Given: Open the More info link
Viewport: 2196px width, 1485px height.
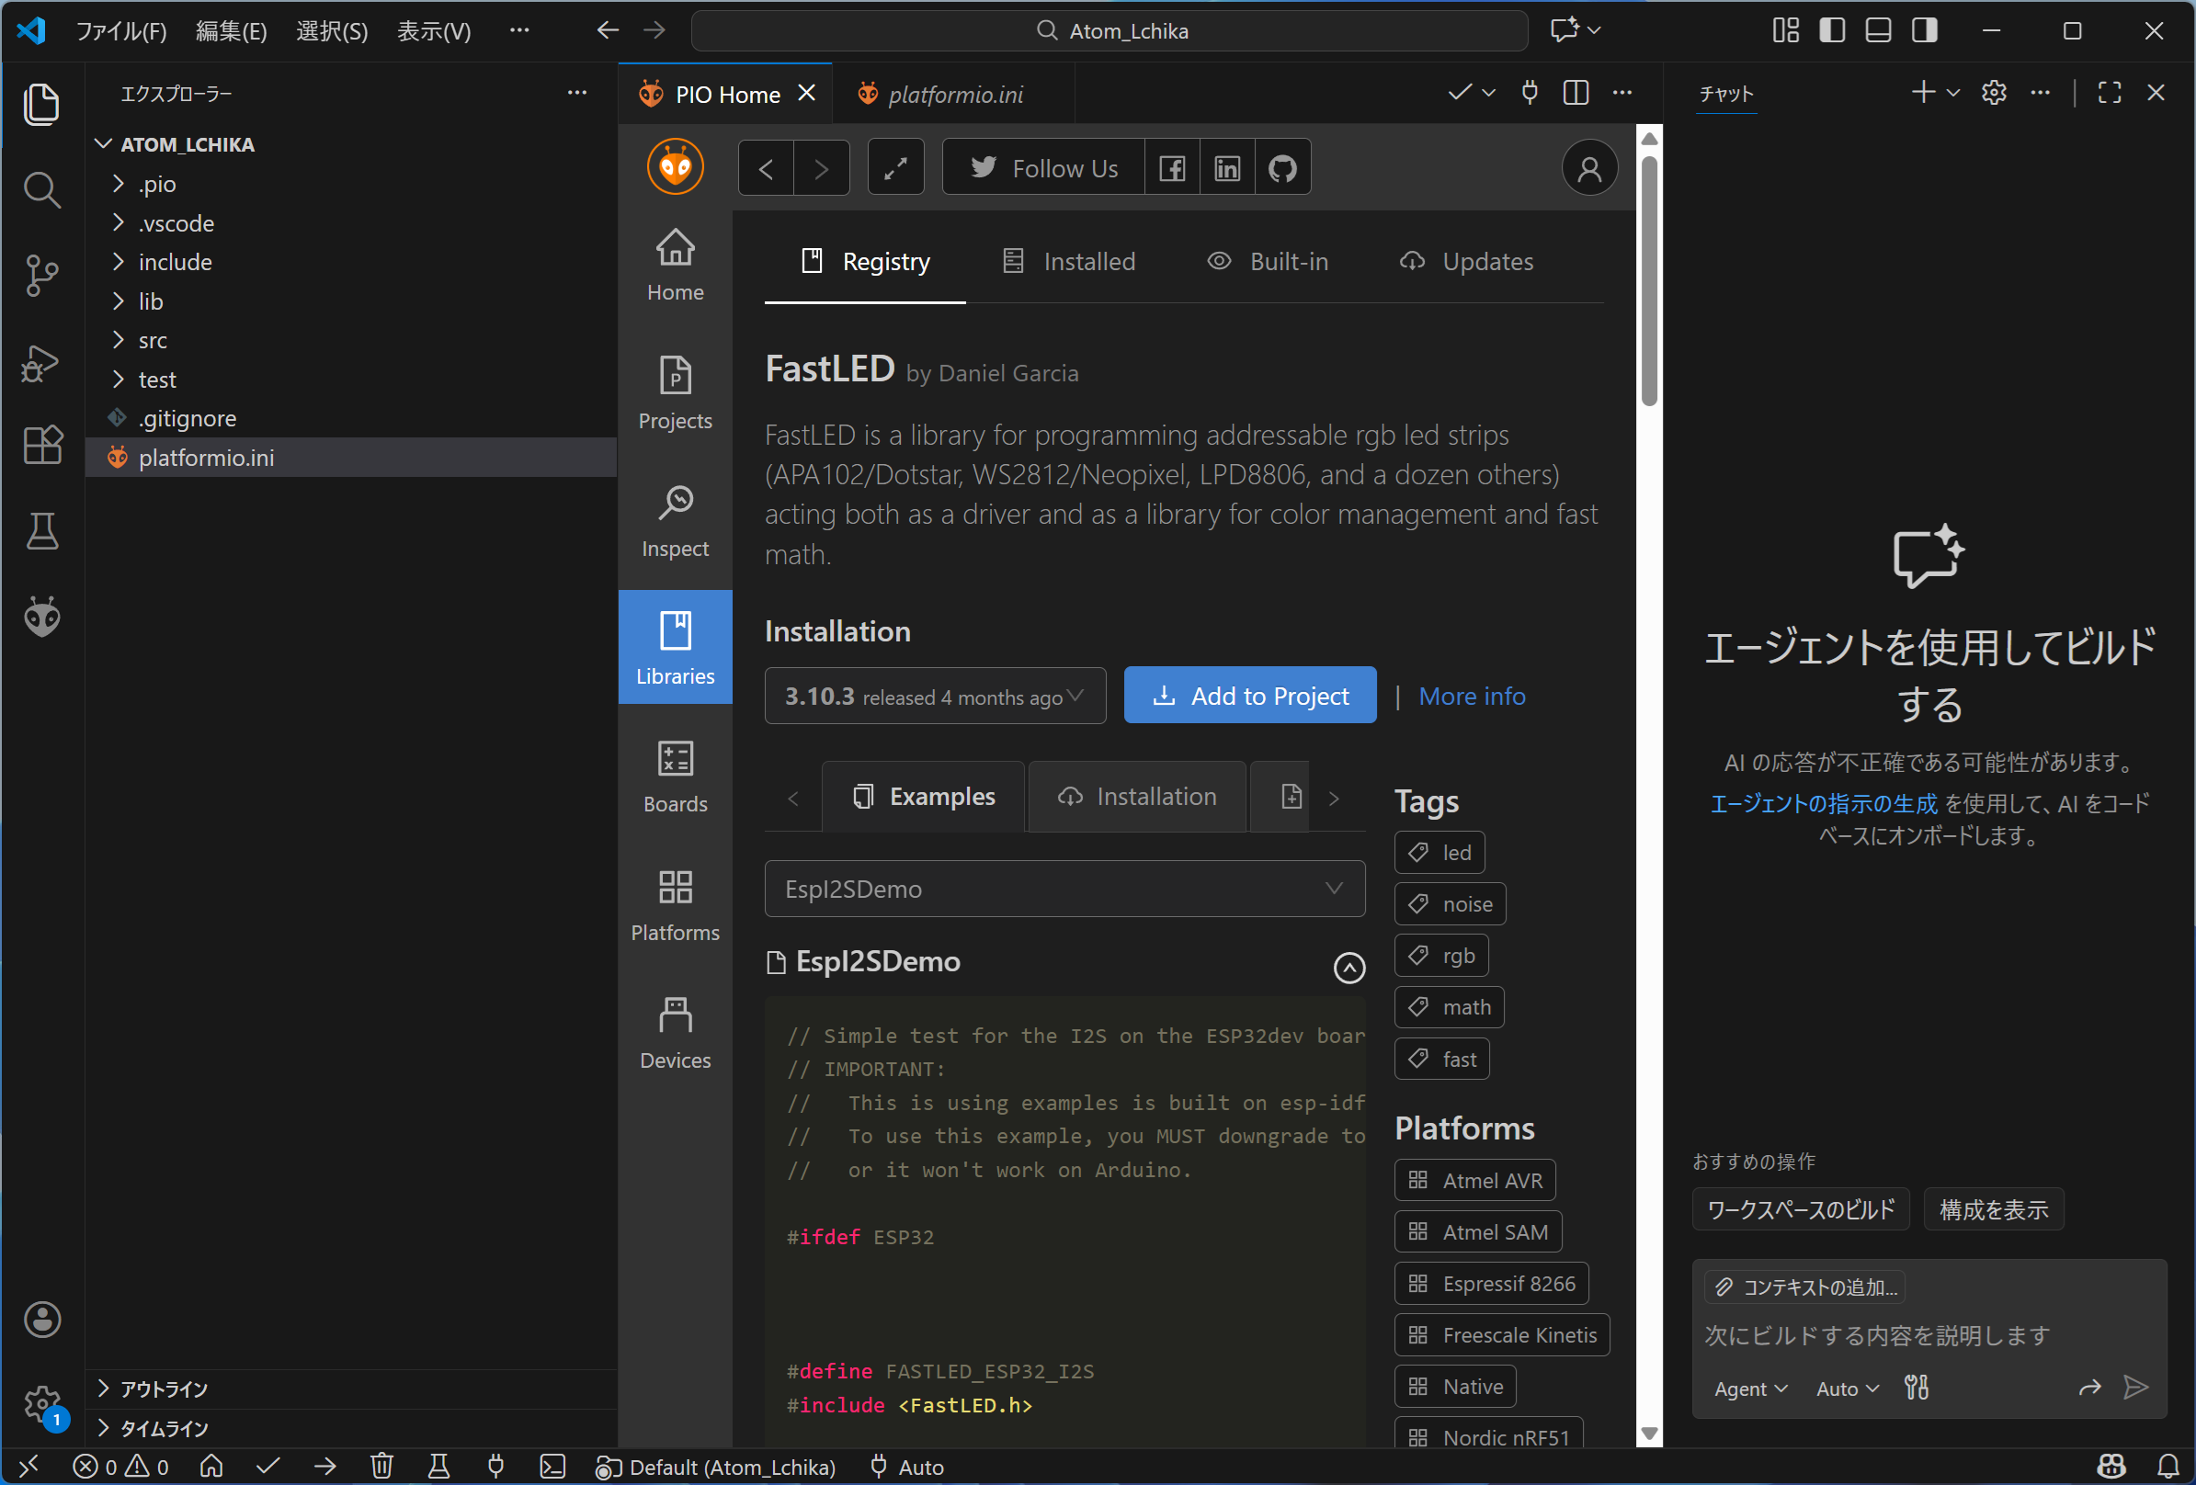Looking at the screenshot, I should click(x=1472, y=697).
